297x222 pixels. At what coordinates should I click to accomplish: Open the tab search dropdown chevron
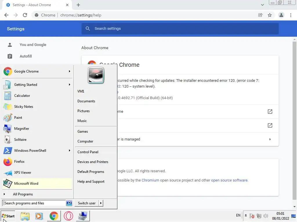tap(262, 5)
